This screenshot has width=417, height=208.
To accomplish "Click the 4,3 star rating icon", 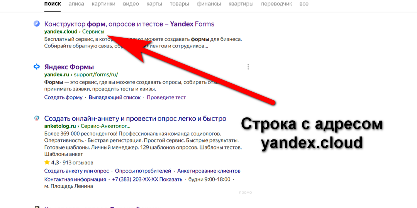I will pyautogui.click(x=47, y=162).
